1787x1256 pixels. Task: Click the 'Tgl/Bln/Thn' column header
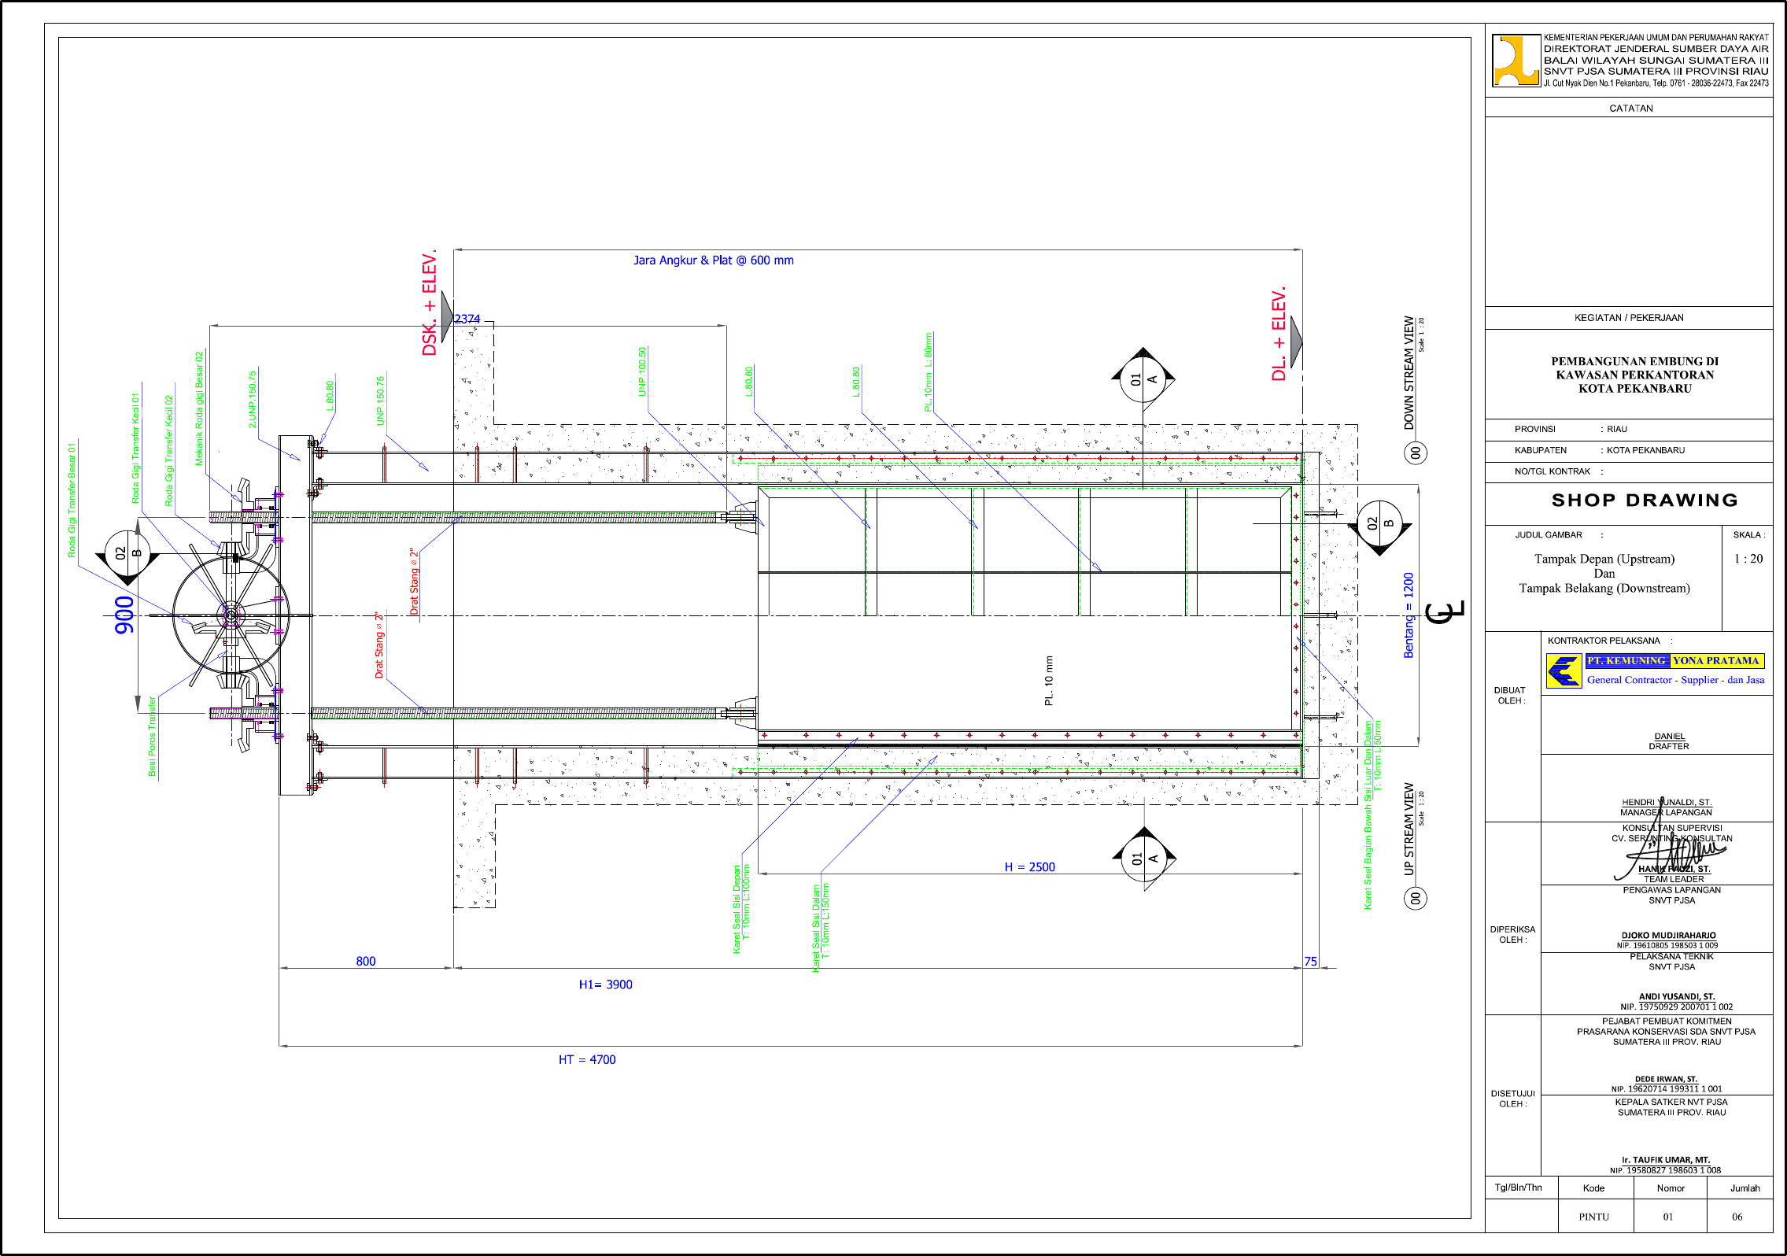click(x=1519, y=1188)
